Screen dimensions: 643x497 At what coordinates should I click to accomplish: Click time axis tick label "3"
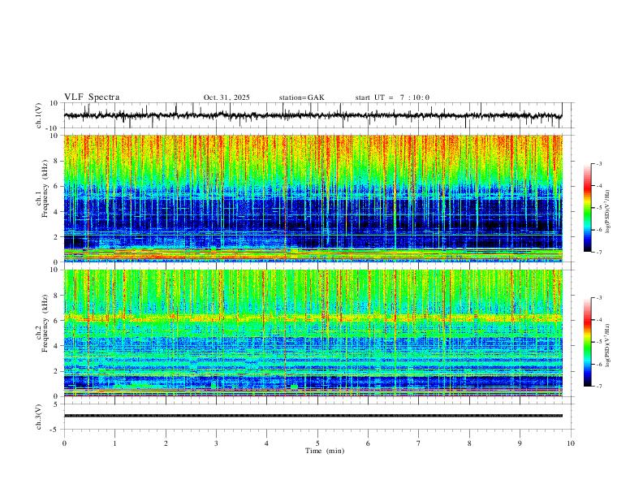pyautogui.click(x=216, y=443)
